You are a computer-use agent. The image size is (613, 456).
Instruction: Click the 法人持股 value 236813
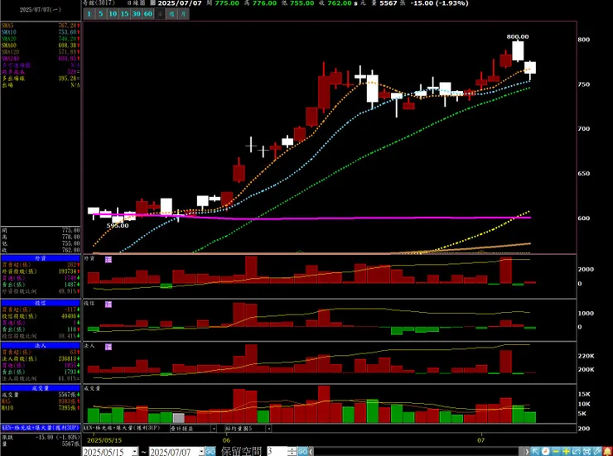[67, 359]
